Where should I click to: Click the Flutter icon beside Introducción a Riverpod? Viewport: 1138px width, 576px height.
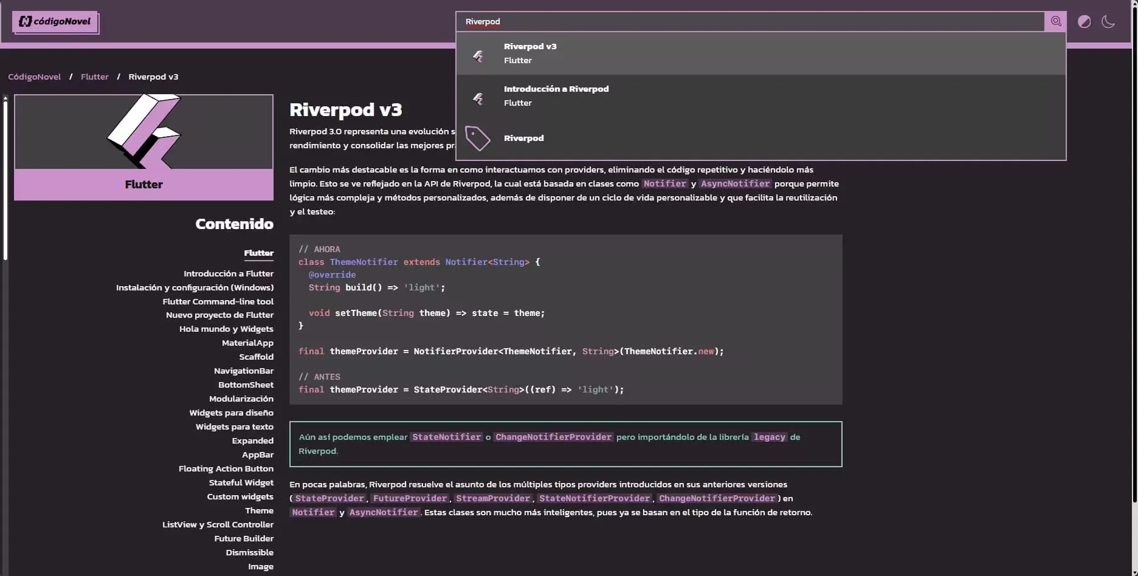pyautogui.click(x=478, y=98)
